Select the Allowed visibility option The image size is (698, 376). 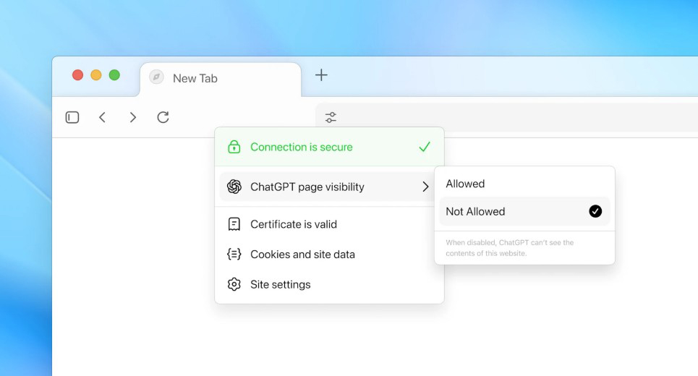tap(465, 184)
